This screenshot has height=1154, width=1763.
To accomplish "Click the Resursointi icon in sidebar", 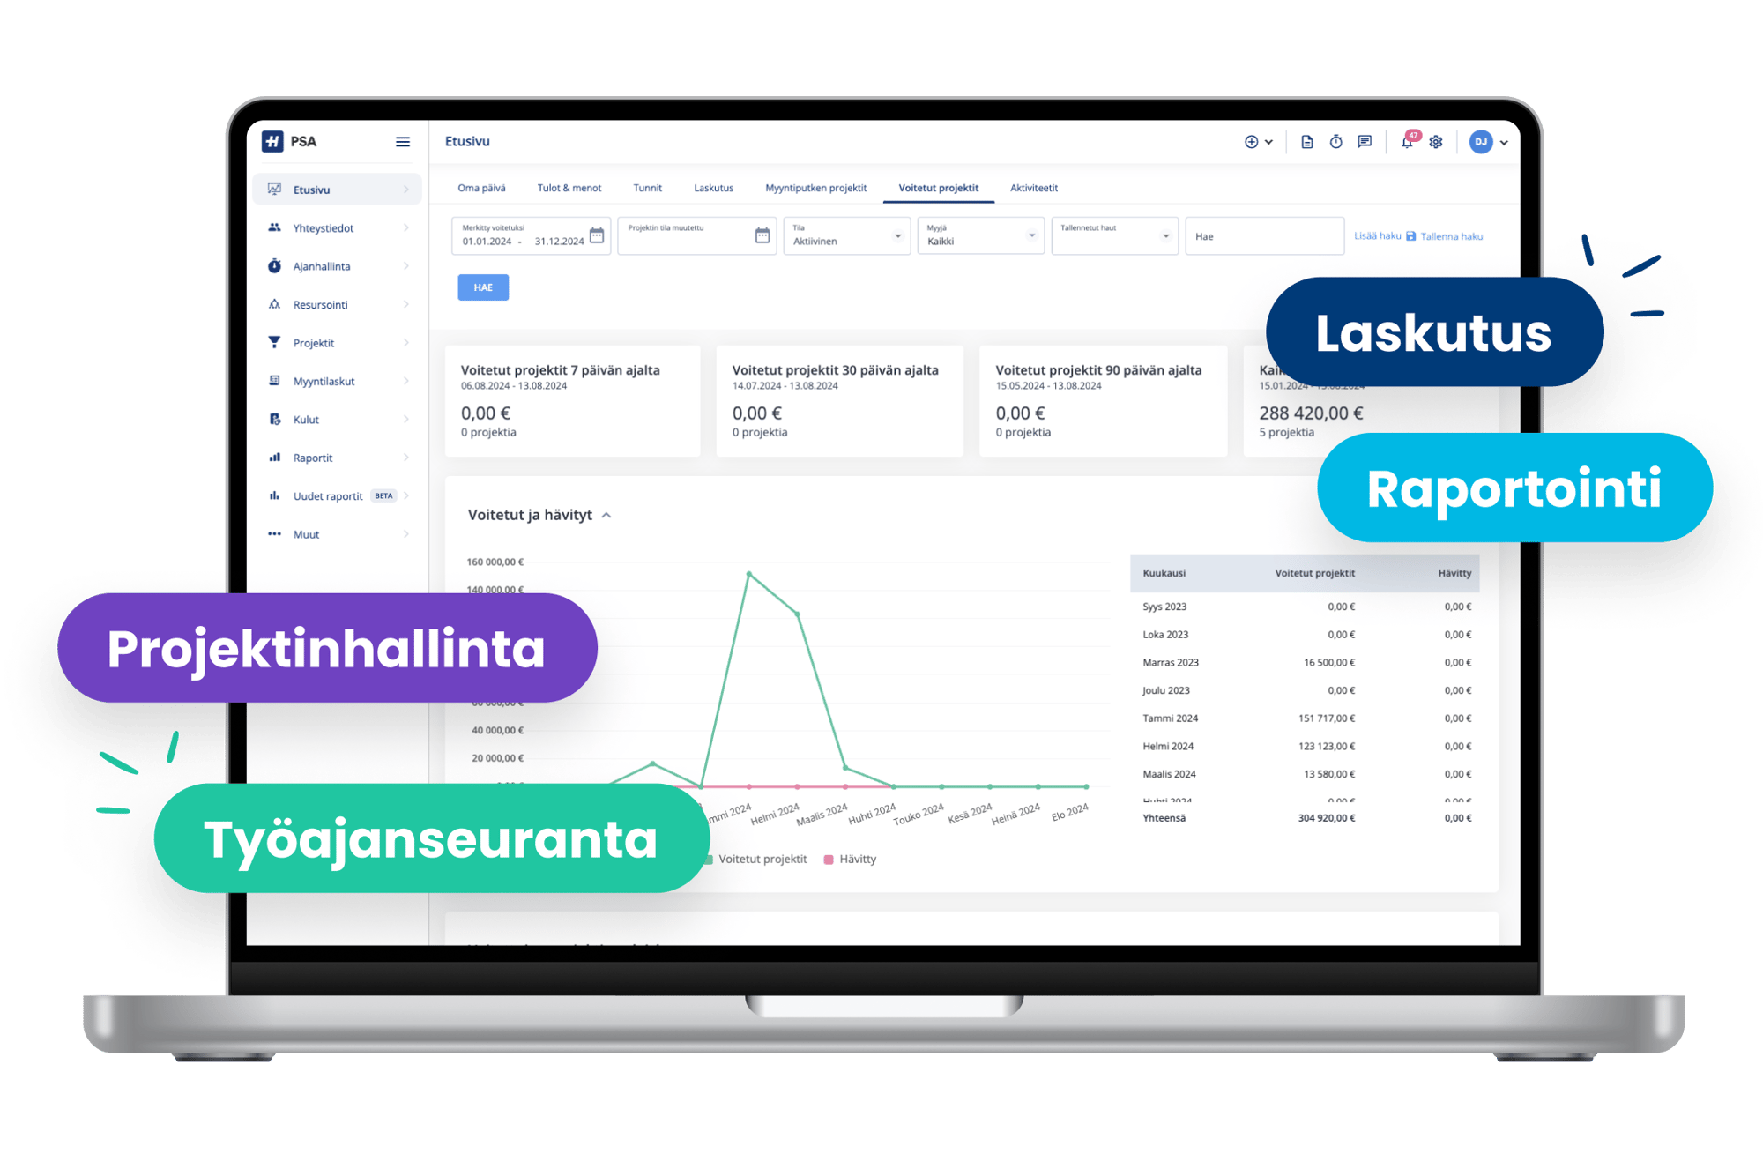I will [275, 304].
